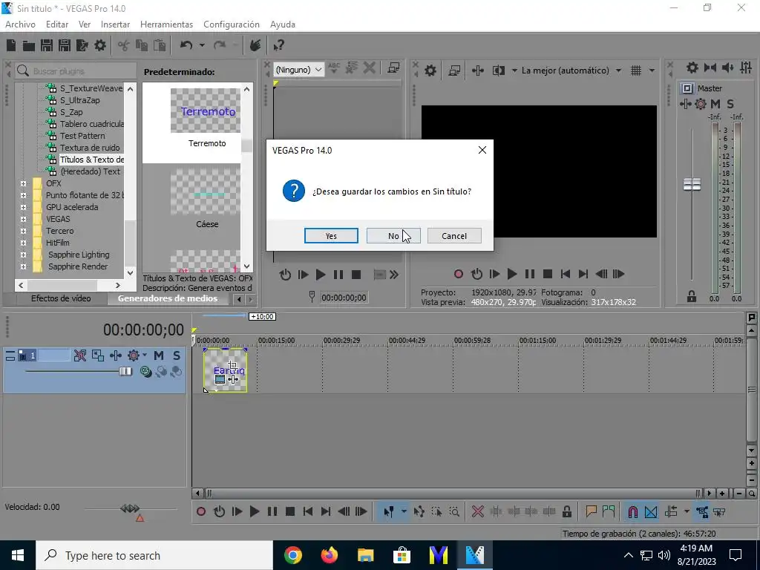Toggle auto crossfades icon
Image resolution: width=760 pixels, height=570 pixels.
point(651,512)
